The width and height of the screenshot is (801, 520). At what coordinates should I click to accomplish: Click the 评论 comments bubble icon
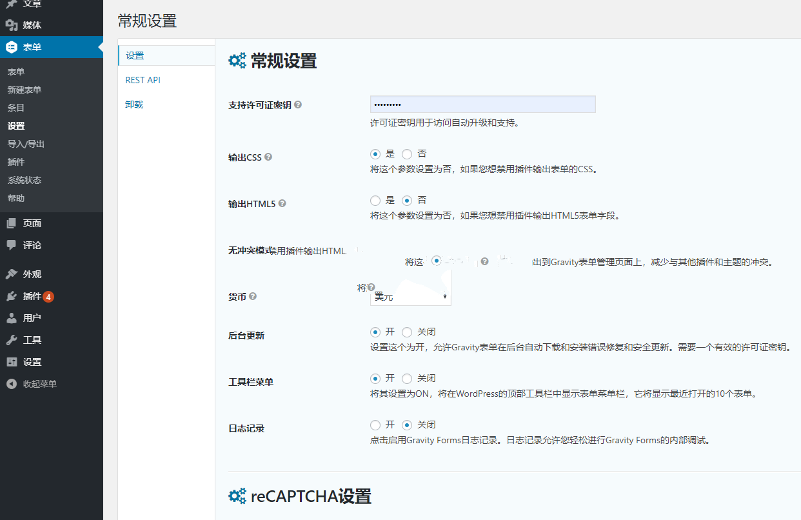coord(11,245)
